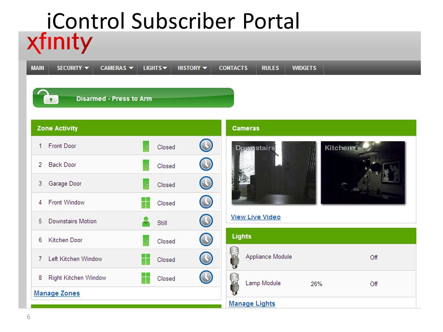
Task: Open history clock icon for Left Kitchen Window
Action: click(206, 258)
